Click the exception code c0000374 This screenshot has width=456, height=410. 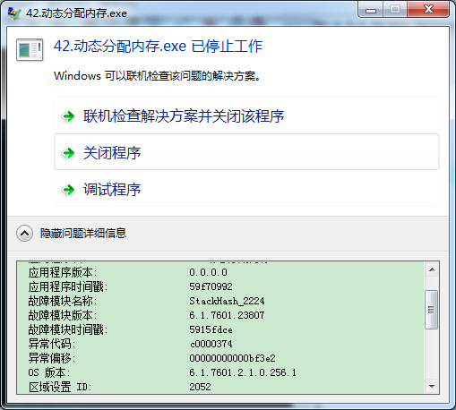click(211, 344)
